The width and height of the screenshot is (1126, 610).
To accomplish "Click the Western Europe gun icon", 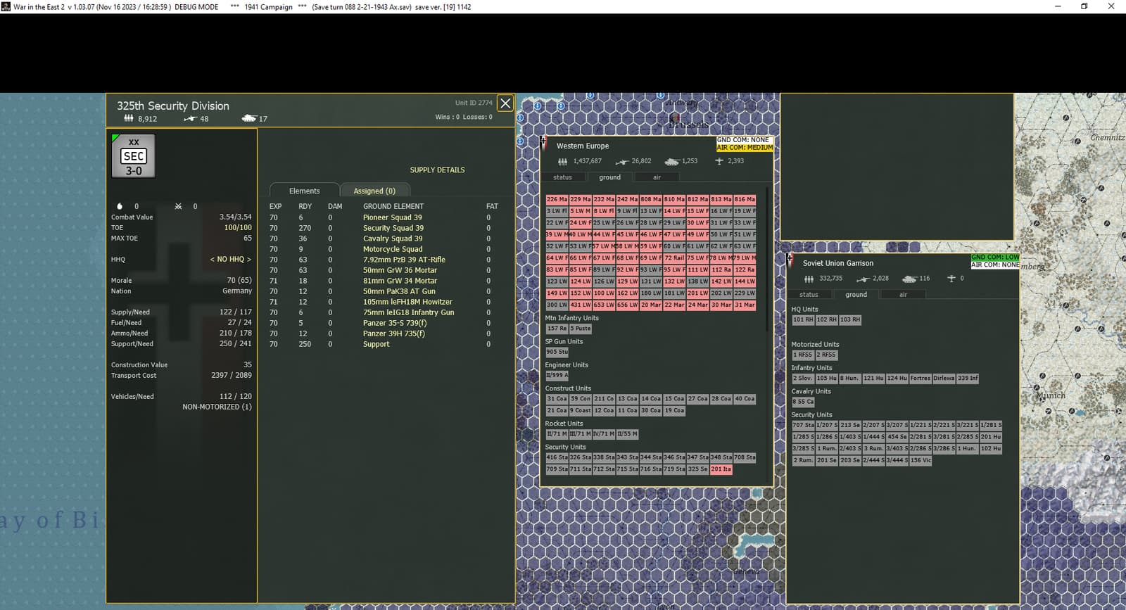I will click(x=622, y=162).
